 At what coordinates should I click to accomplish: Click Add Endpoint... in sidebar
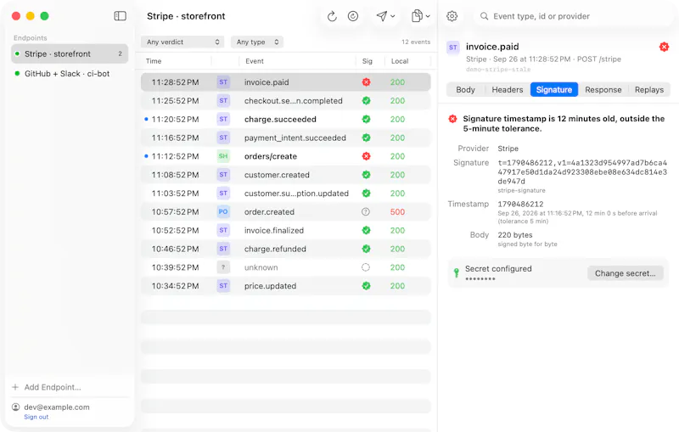pos(53,387)
